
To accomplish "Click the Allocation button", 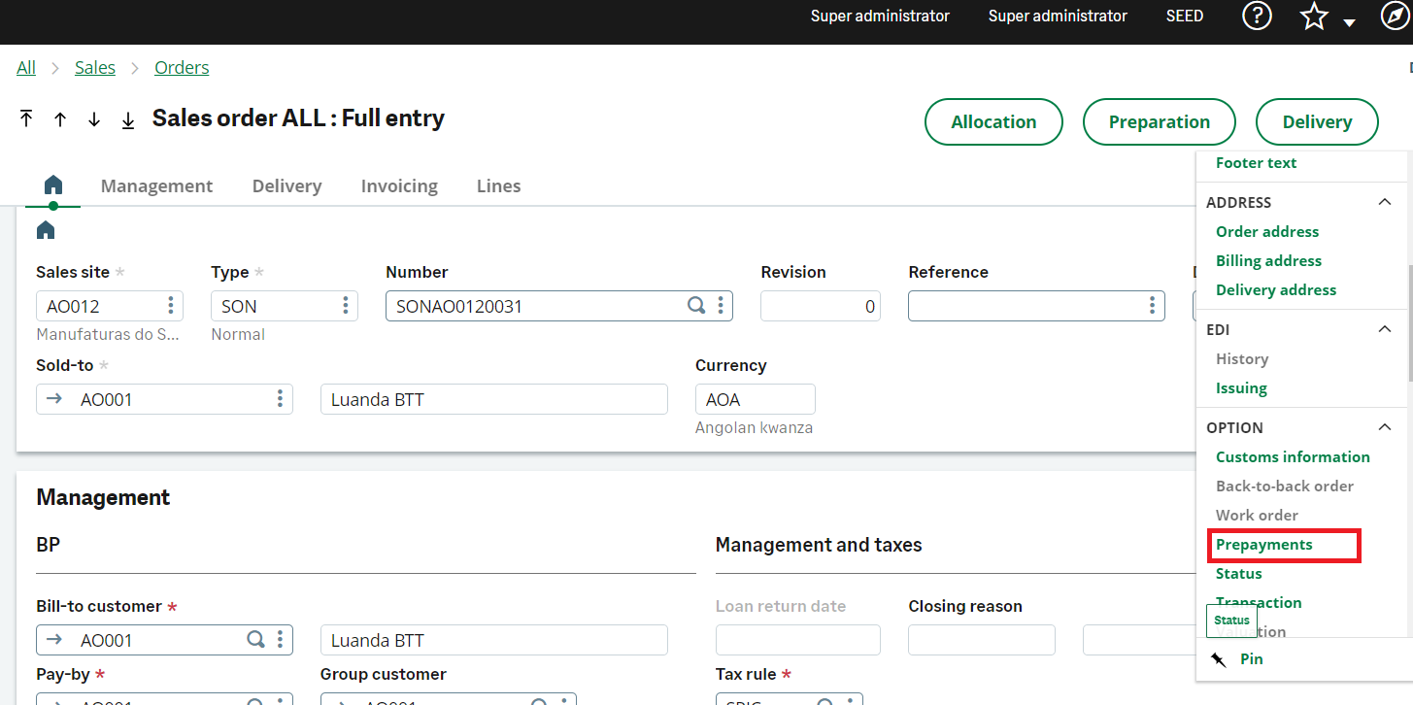I will [x=993, y=121].
